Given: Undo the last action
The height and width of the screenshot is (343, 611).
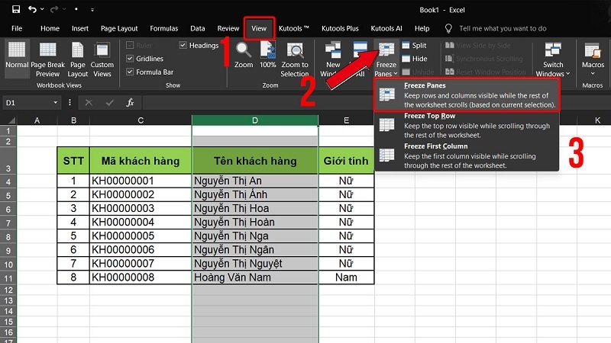Looking at the screenshot, I should tap(32, 9).
